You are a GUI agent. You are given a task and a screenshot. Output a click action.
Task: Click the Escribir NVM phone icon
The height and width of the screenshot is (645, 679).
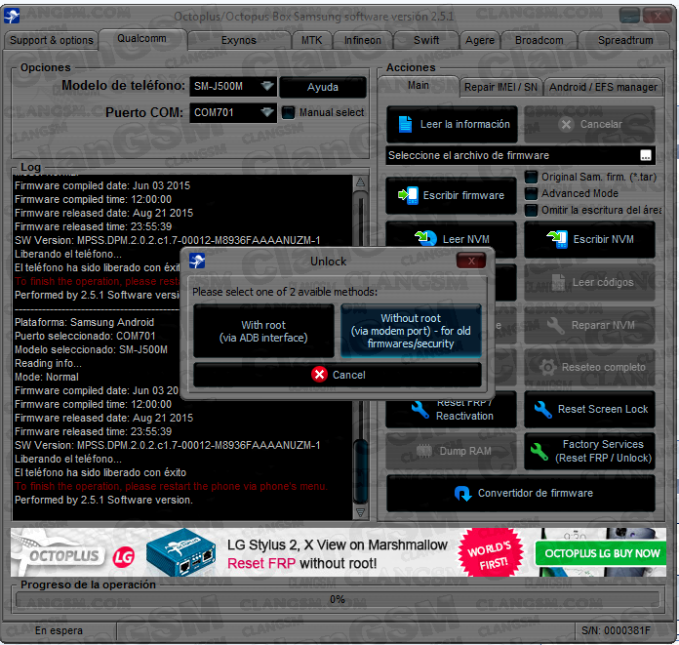tap(557, 239)
